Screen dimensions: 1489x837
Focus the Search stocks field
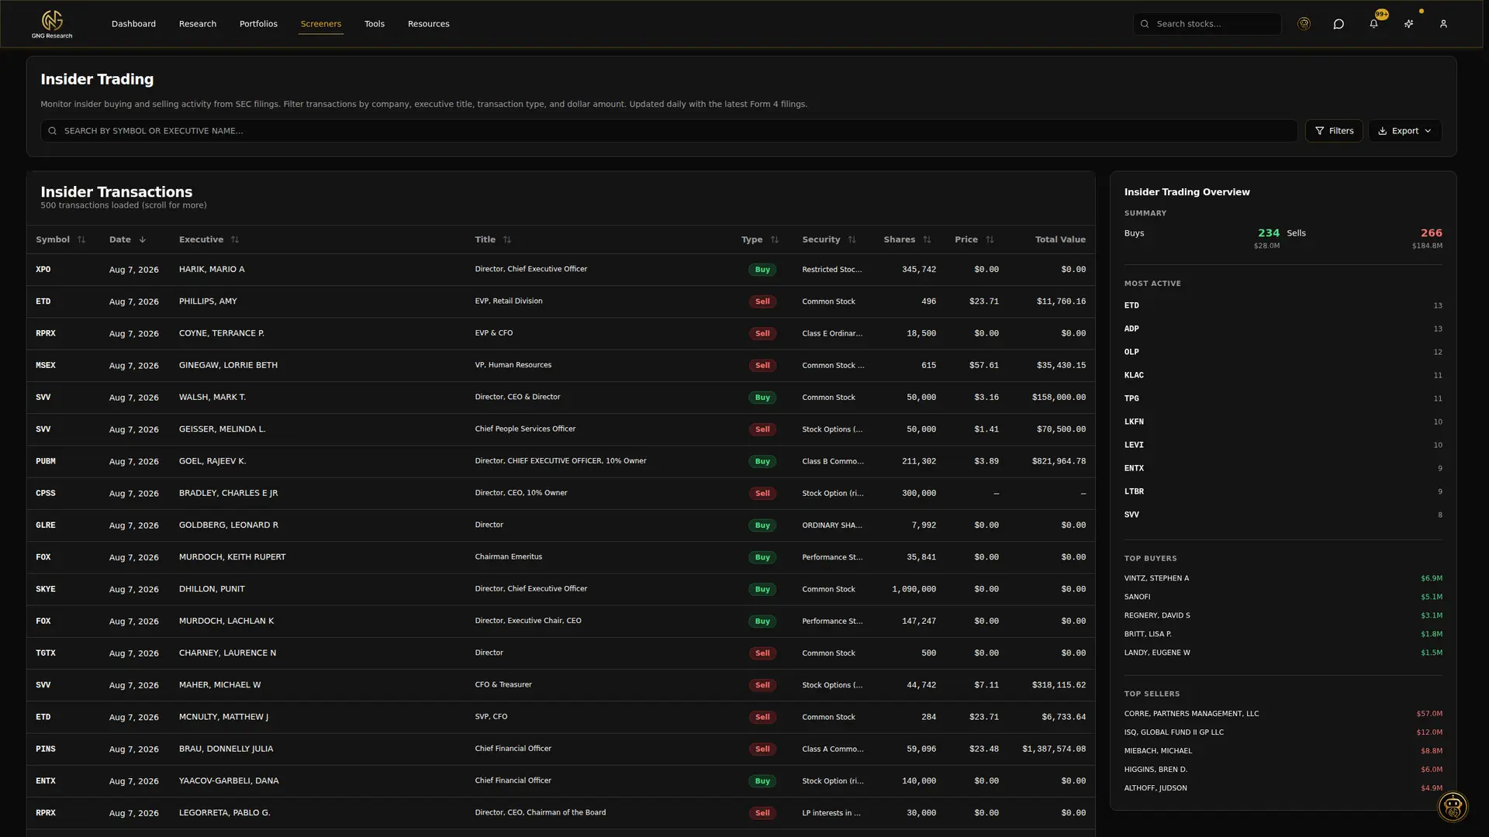point(1207,24)
